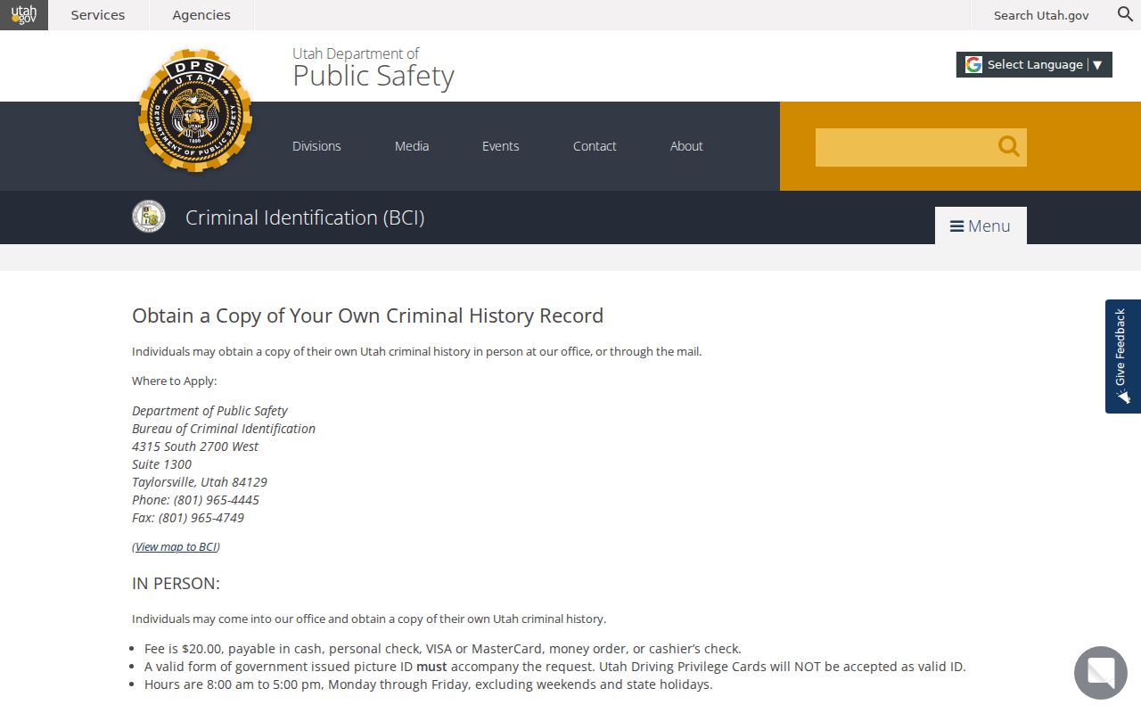1141x713 pixels.
Task: Click the Utah.gov logo icon
Action: tap(24, 15)
